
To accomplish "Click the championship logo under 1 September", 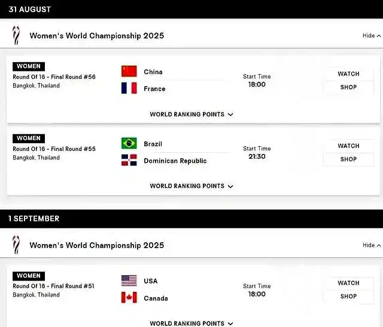I will (16, 245).
